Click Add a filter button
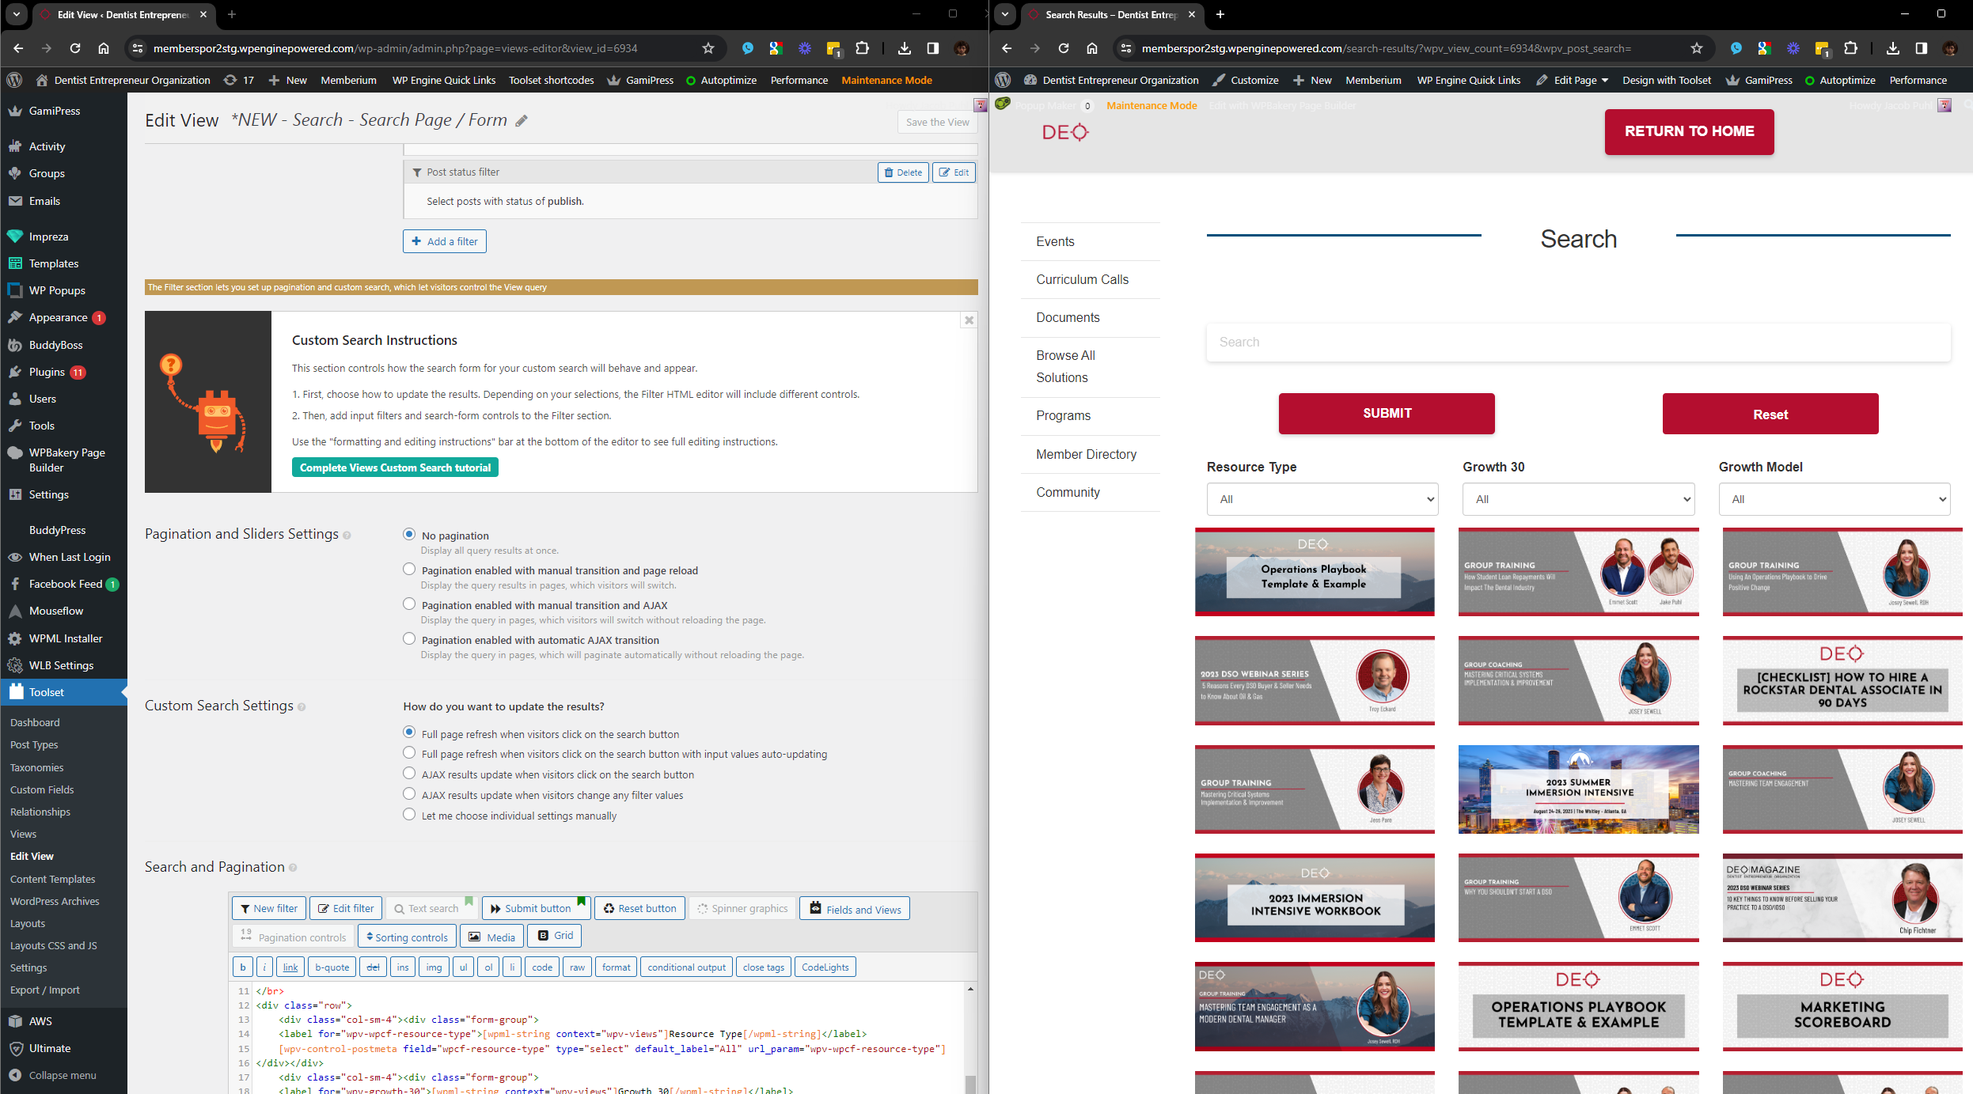The image size is (1973, 1094). pyautogui.click(x=445, y=241)
